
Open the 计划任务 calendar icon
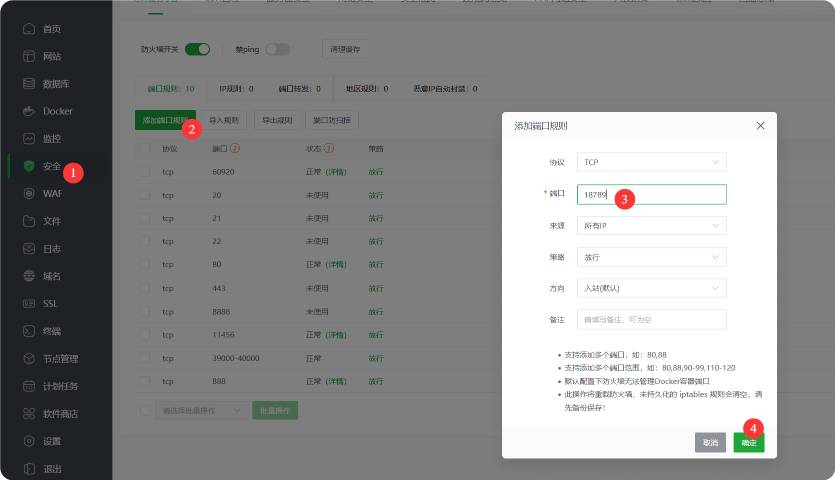click(29, 386)
